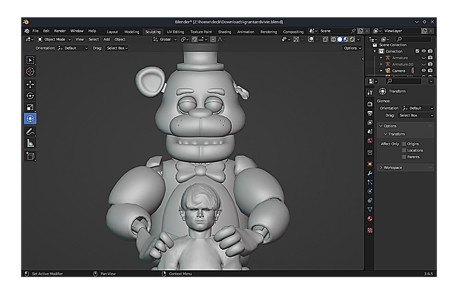Open the Object Constraints properties tab
The image size is (458, 302).
coord(370,200)
